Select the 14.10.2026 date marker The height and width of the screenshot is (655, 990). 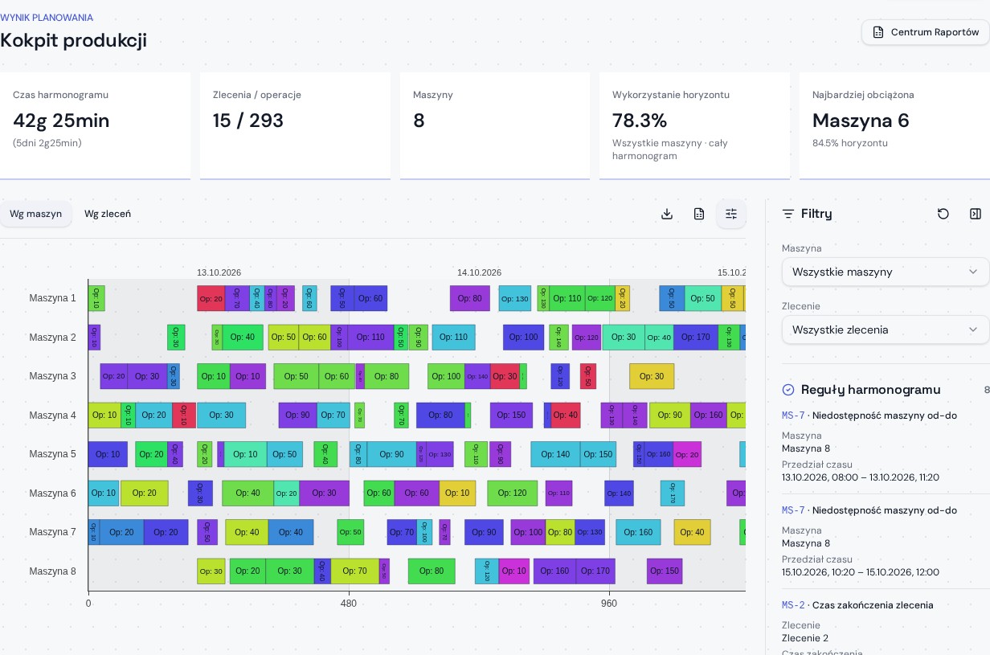tap(479, 273)
